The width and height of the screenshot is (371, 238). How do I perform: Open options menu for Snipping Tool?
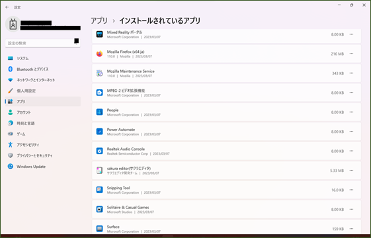pos(351,190)
